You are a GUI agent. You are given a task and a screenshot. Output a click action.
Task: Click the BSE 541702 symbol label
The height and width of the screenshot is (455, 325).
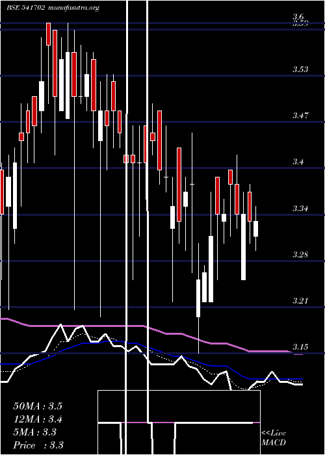tap(26, 8)
